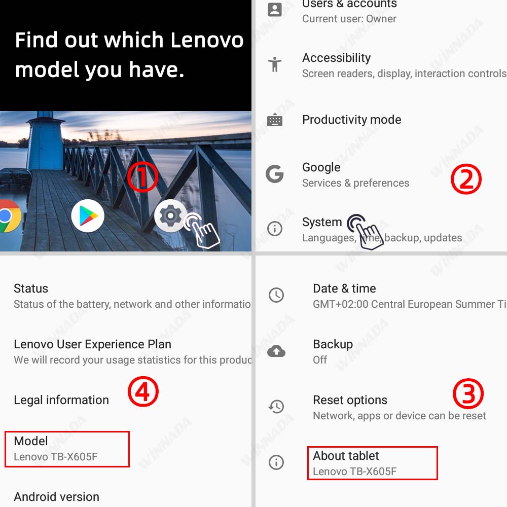Open the Chrome browser icon
Image resolution: width=507 pixels, height=507 pixels.
pyautogui.click(x=7, y=216)
